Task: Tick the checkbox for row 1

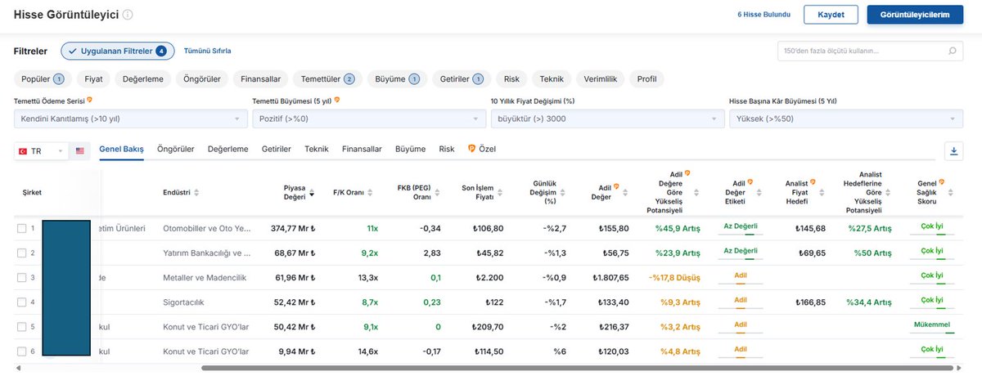Action: tap(21, 229)
